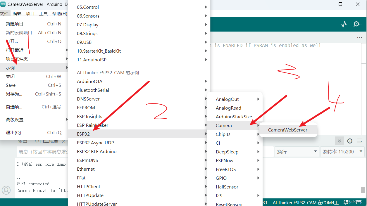The height and width of the screenshot is (206, 367).
Task: Choose 关闭 Ctrl+W in File menu
Action: tap(34, 76)
